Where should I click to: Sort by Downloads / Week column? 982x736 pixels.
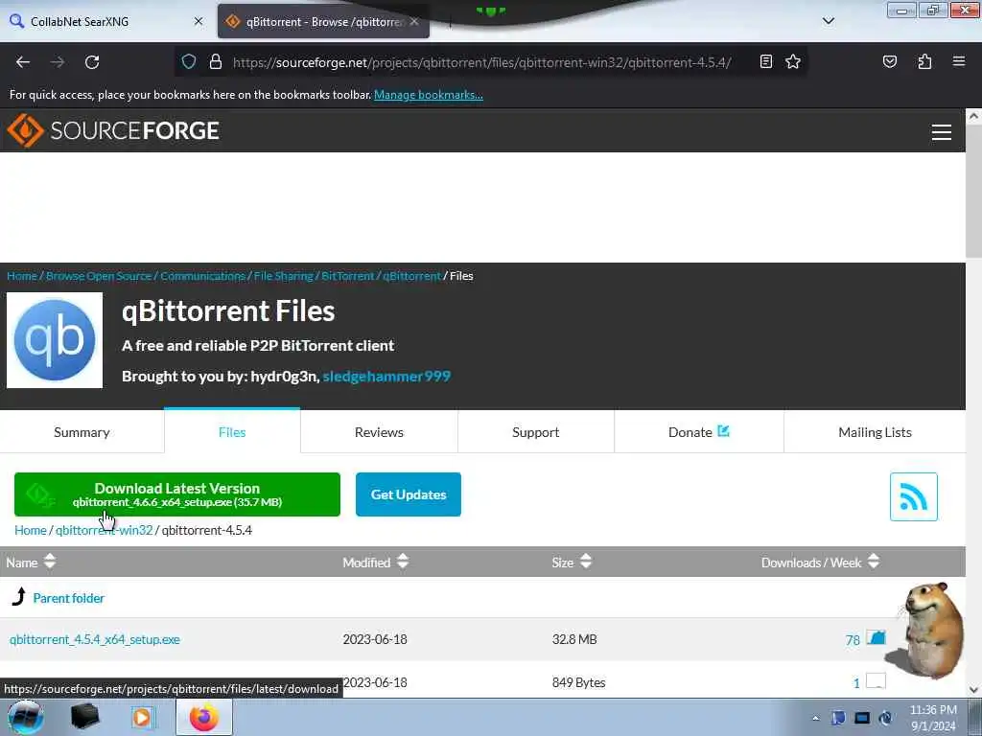(821, 562)
